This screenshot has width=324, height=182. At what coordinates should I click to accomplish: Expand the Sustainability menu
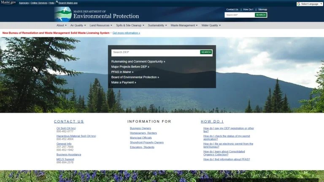point(157,25)
